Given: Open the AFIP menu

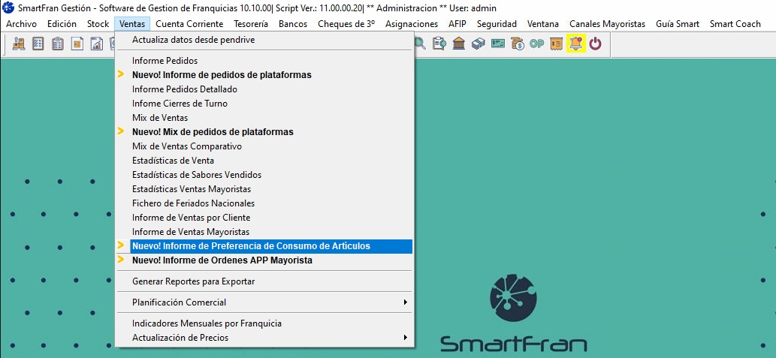Looking at the screenshot, I should [x=457, y=24].
